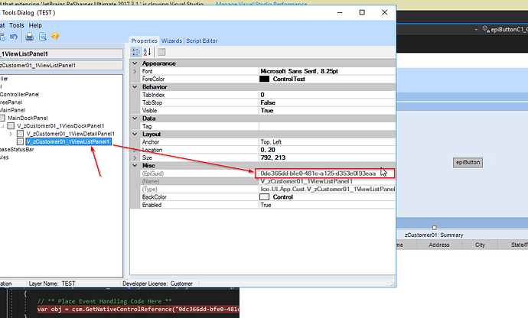Click the Address column header in the grid
Image resolution: width=528 pixels, height=318 pixels.
pyautogui.click(x=439, y=245)
